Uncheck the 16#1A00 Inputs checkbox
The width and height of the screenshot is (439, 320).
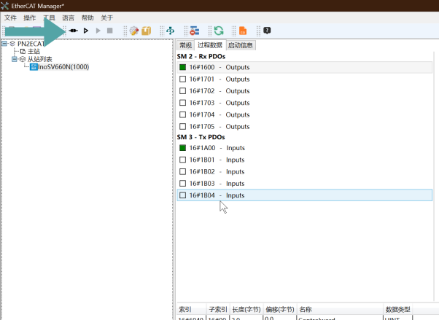coord(182,148)
